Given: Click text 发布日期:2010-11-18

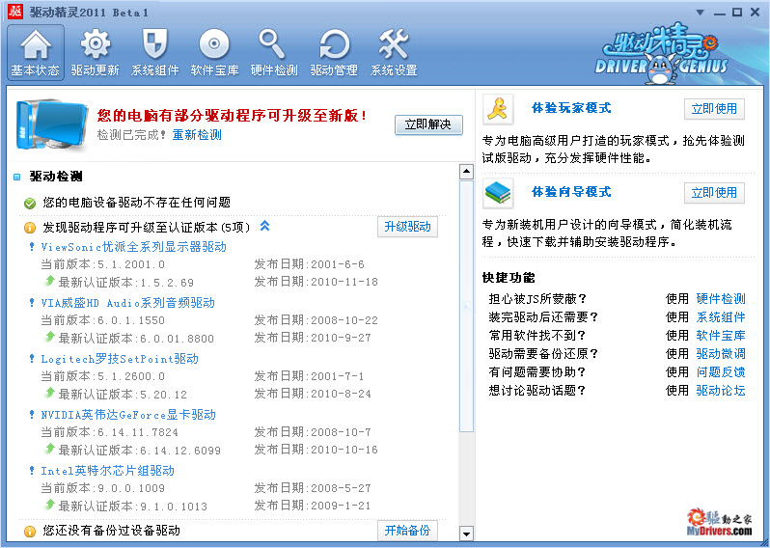Looking at the screenshot, I should tap(316, 282).
